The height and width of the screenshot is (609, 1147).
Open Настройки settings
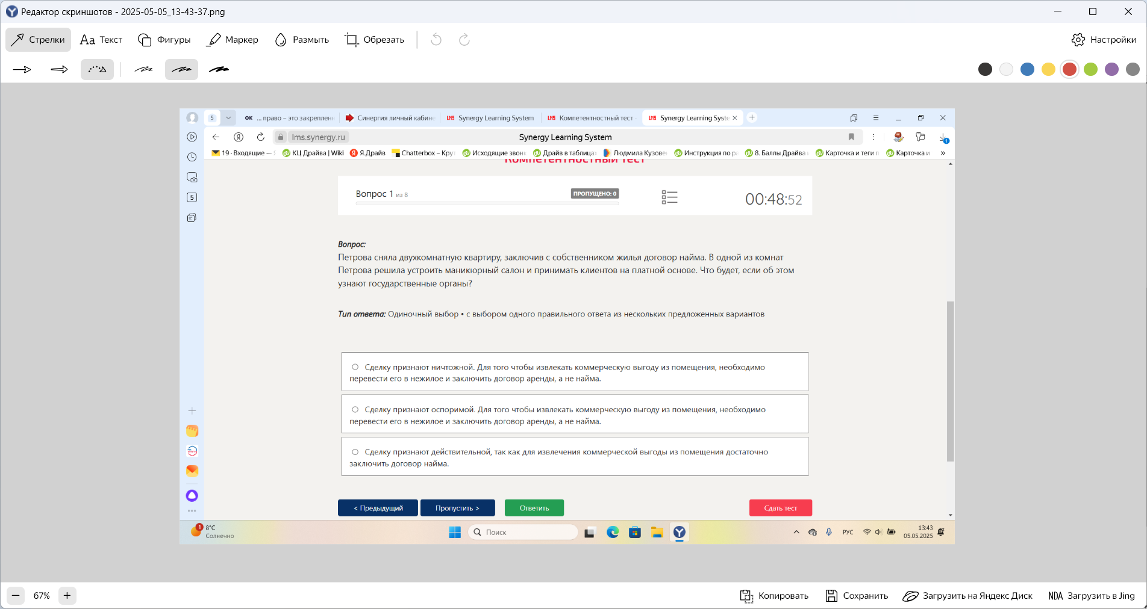(1104, 40)
